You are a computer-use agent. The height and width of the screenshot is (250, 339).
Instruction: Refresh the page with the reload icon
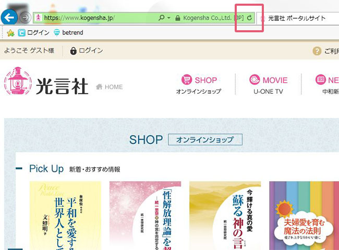pos(249,18)
